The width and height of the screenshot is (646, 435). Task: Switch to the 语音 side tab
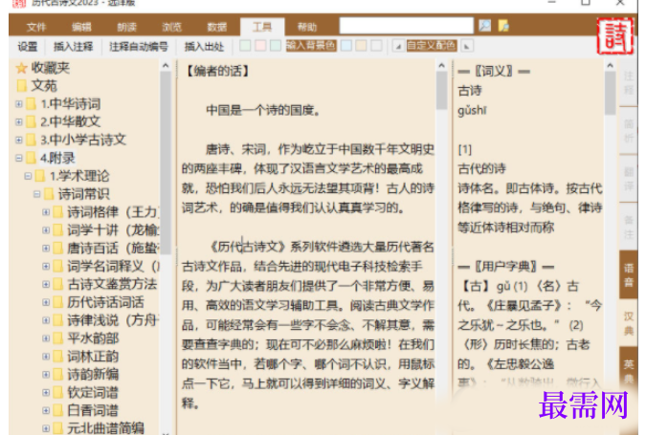pos(629,274)
